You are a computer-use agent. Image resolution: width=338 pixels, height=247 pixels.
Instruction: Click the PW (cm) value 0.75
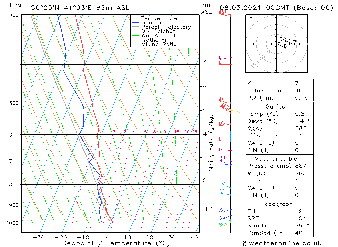point(302,98)
